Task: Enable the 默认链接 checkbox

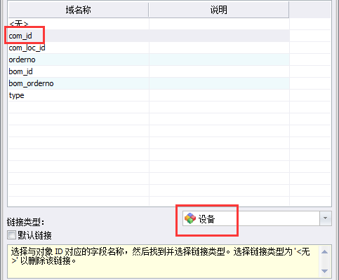Action: click(x=11, y=235)
